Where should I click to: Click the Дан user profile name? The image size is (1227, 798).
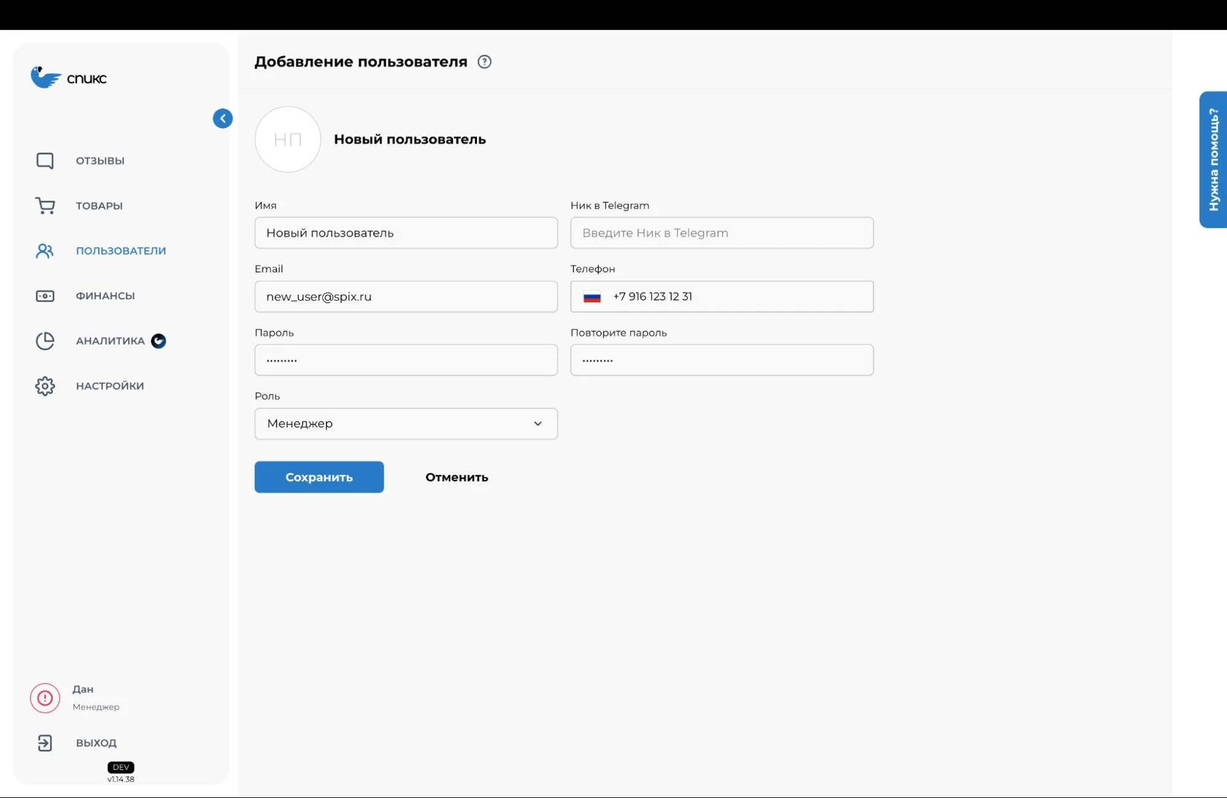tap(83, 689)
